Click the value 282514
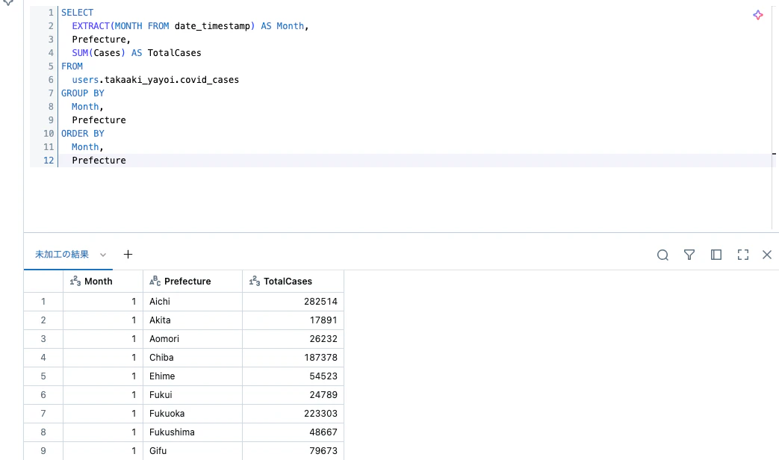 (x=320, y=302)
